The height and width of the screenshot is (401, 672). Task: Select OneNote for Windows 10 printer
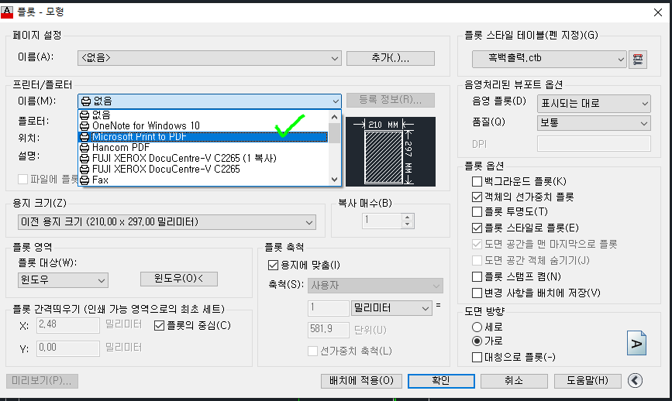(x=203, y=126)
